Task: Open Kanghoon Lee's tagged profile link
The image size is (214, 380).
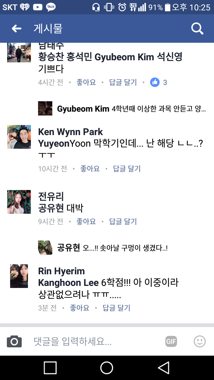Action: [69, 283]
